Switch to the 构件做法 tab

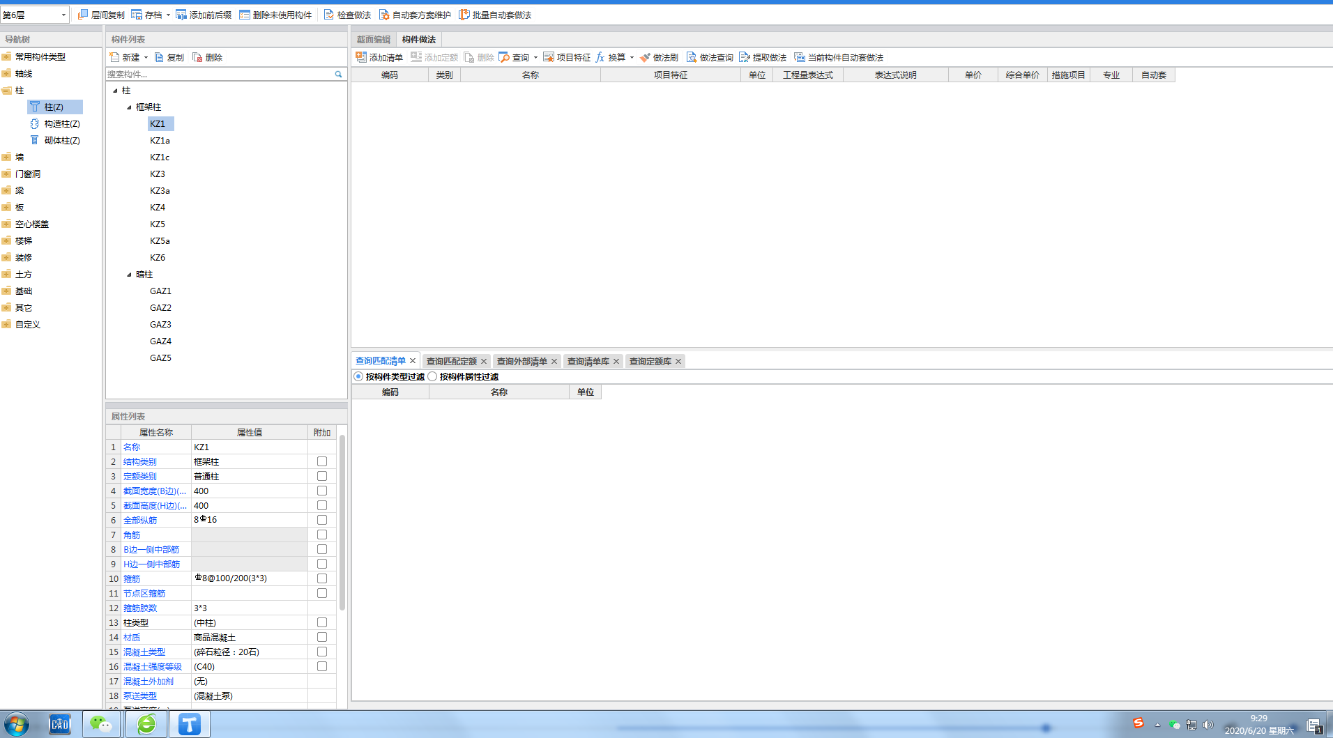coord(419,40)
